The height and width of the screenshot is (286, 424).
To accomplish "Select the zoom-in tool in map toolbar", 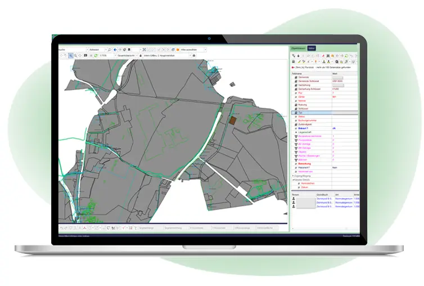I will [71, 56].
